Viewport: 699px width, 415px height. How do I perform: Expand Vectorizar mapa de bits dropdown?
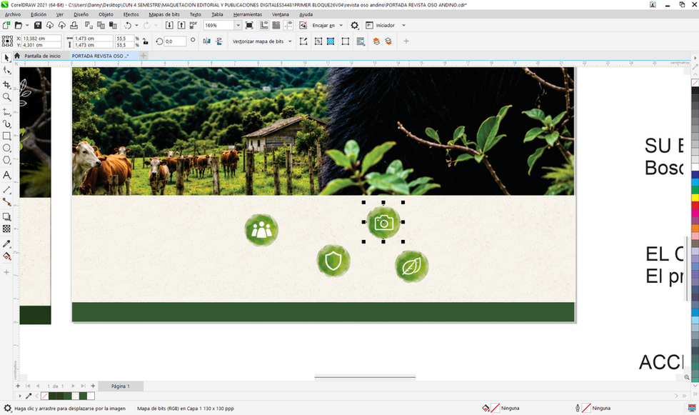coord(290,41)
